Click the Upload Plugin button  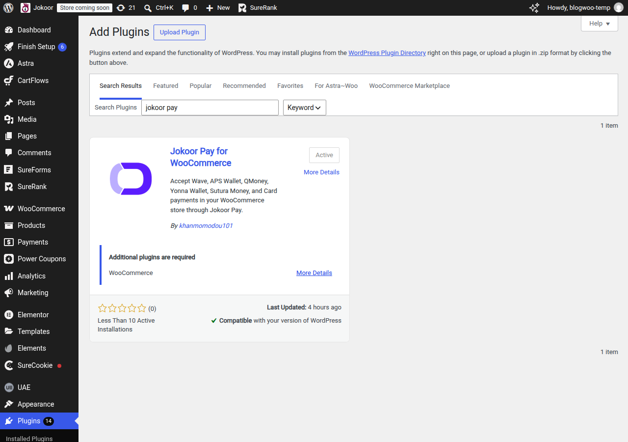click(180, 32)
